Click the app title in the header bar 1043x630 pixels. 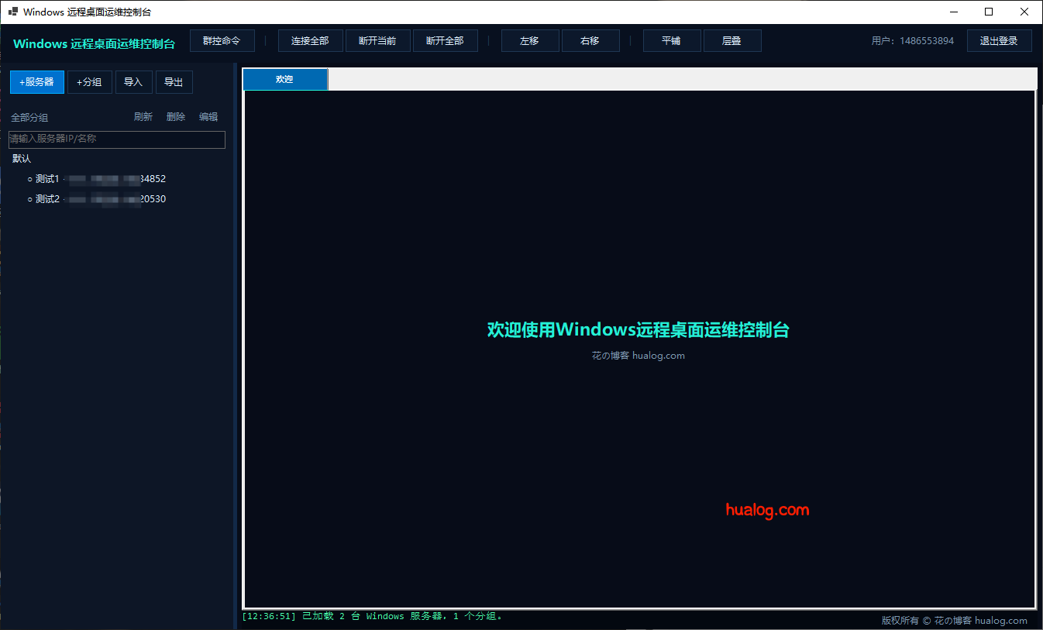pos(95,44)
